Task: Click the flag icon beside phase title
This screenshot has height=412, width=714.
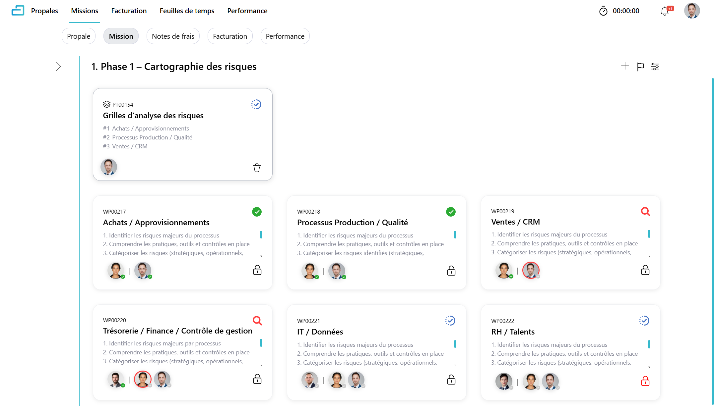Action: pyautogui.click(x=640, y=67)
